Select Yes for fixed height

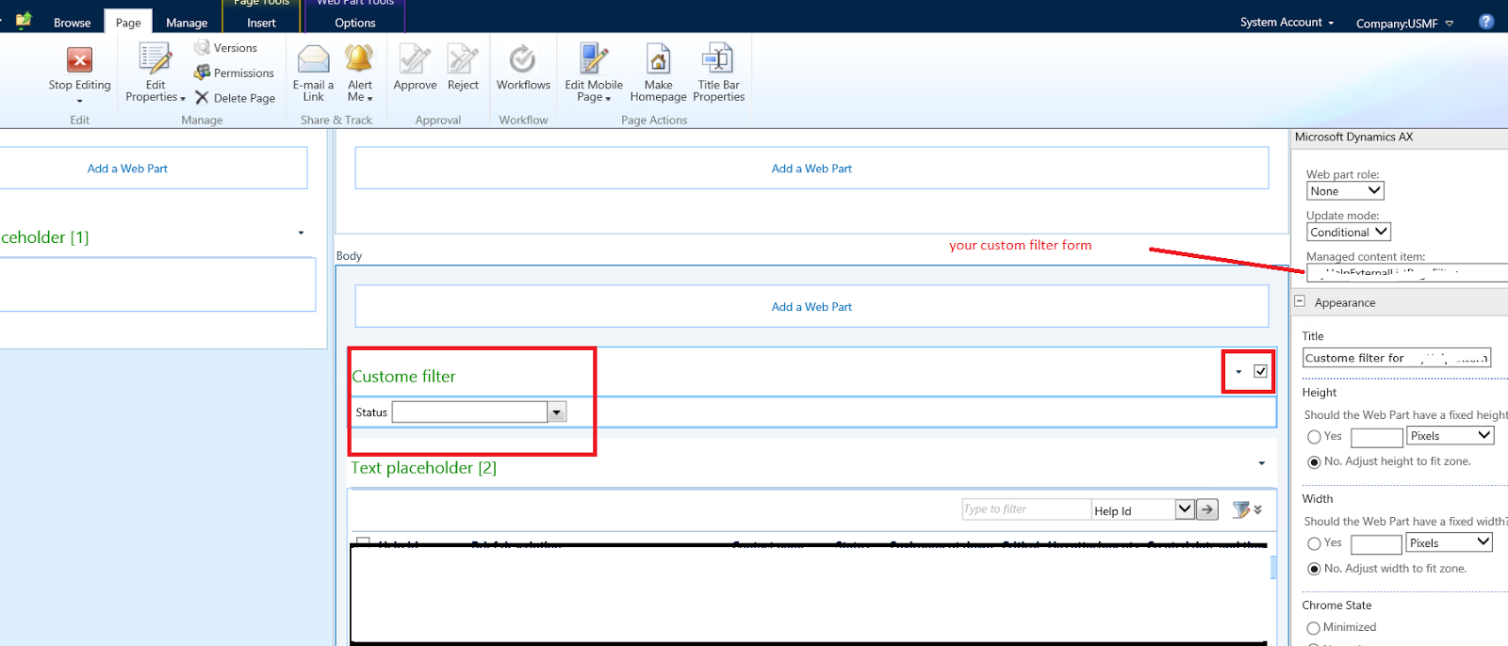pos(1314,437)
